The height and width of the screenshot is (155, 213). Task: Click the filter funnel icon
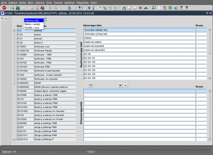61,8
